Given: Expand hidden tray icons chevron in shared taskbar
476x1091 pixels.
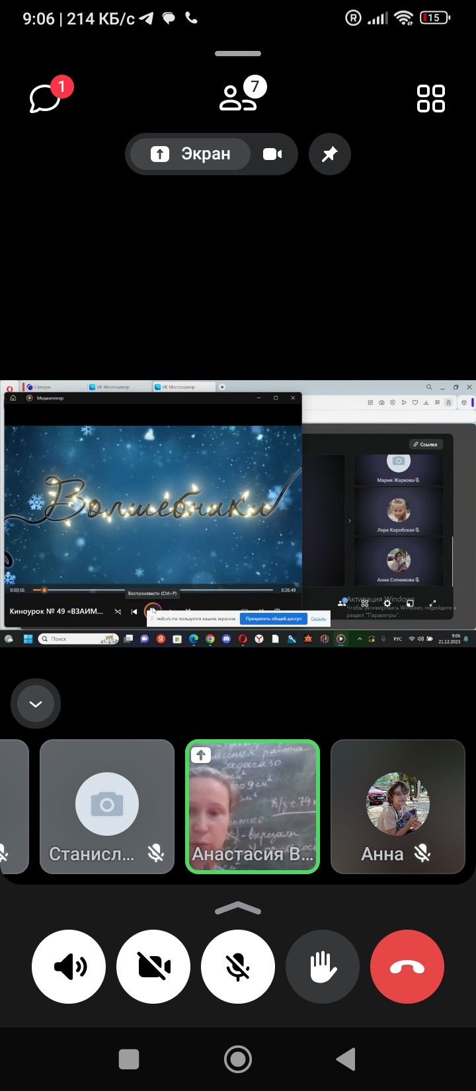Looking at the screenshot, I should pos(360,639).
